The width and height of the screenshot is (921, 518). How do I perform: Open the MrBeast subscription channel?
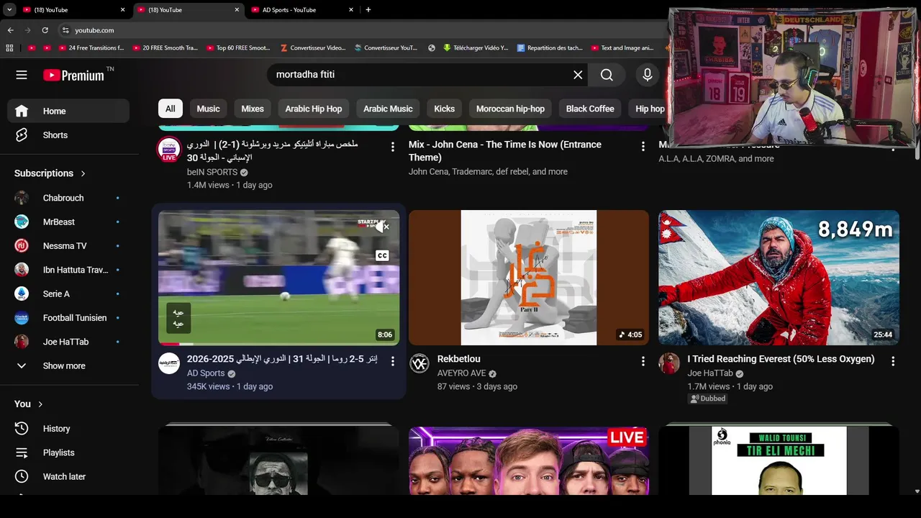pos(68,222)
